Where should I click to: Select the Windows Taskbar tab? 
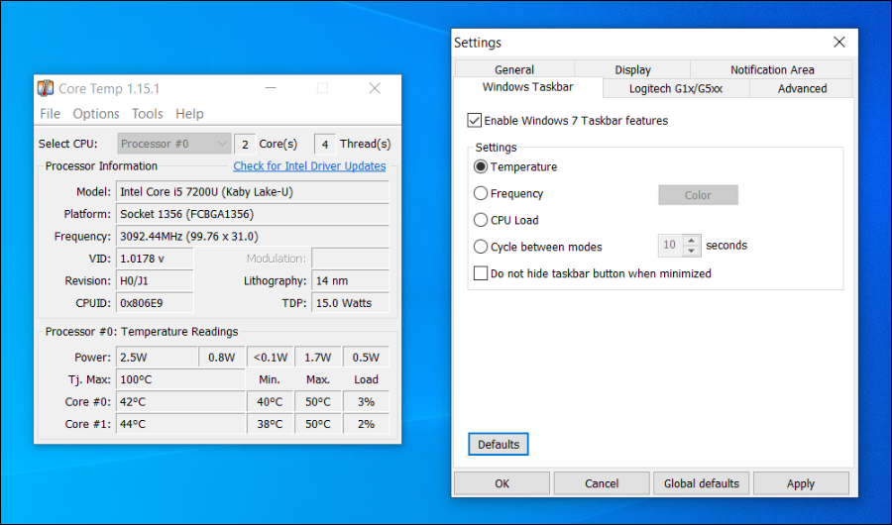(x=528, y=87)
